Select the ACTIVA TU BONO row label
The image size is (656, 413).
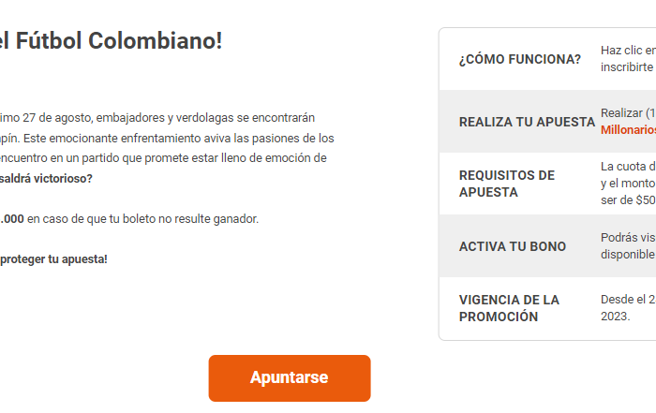[512, 246]
